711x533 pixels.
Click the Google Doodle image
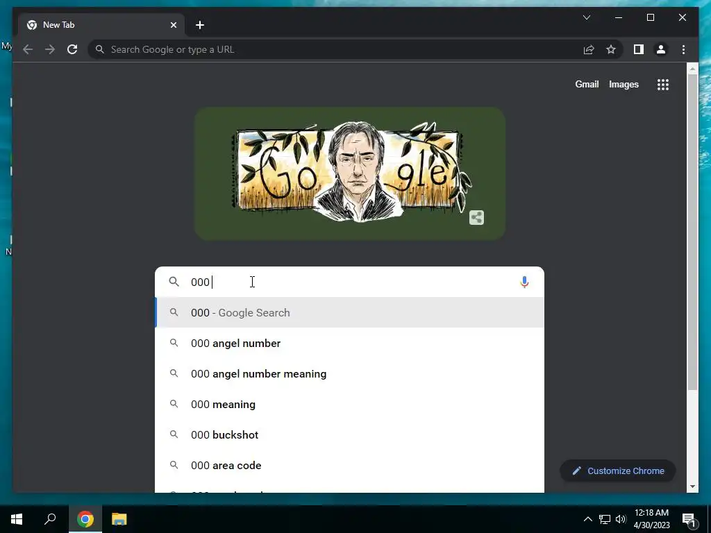click(x=350, y=174)
